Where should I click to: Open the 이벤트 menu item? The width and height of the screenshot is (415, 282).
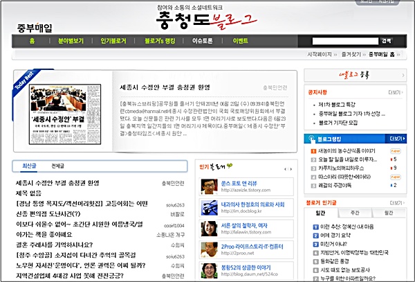[241, 41]
